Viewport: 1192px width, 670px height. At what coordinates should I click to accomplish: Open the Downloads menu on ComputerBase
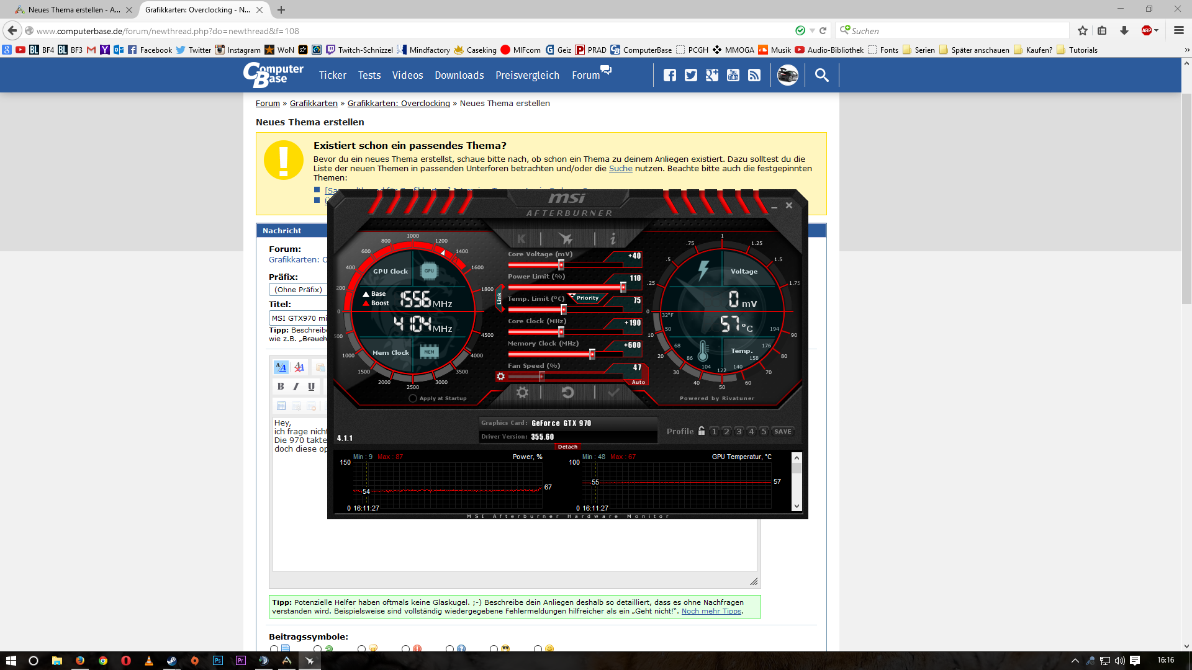pos(459,75)
